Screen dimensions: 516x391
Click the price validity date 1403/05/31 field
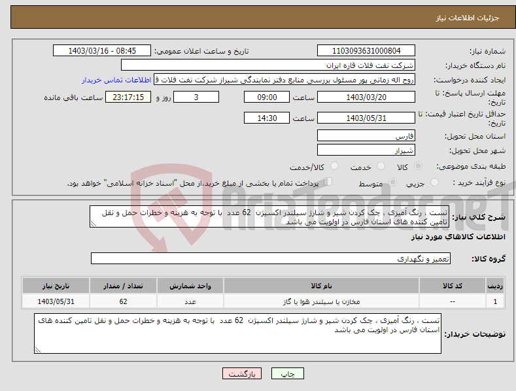pos(366,118)
